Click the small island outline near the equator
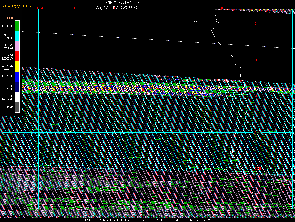295x222 pixels. tap(195, 22)
